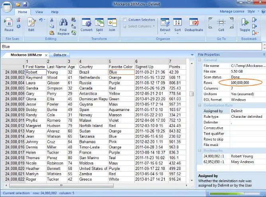Enable the Column Selectors checkbox
This screenshot has height=197, width=266.
125,20
